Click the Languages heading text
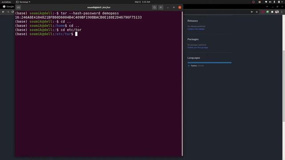This screenshot has width=285, height=160. coord(194,58)
